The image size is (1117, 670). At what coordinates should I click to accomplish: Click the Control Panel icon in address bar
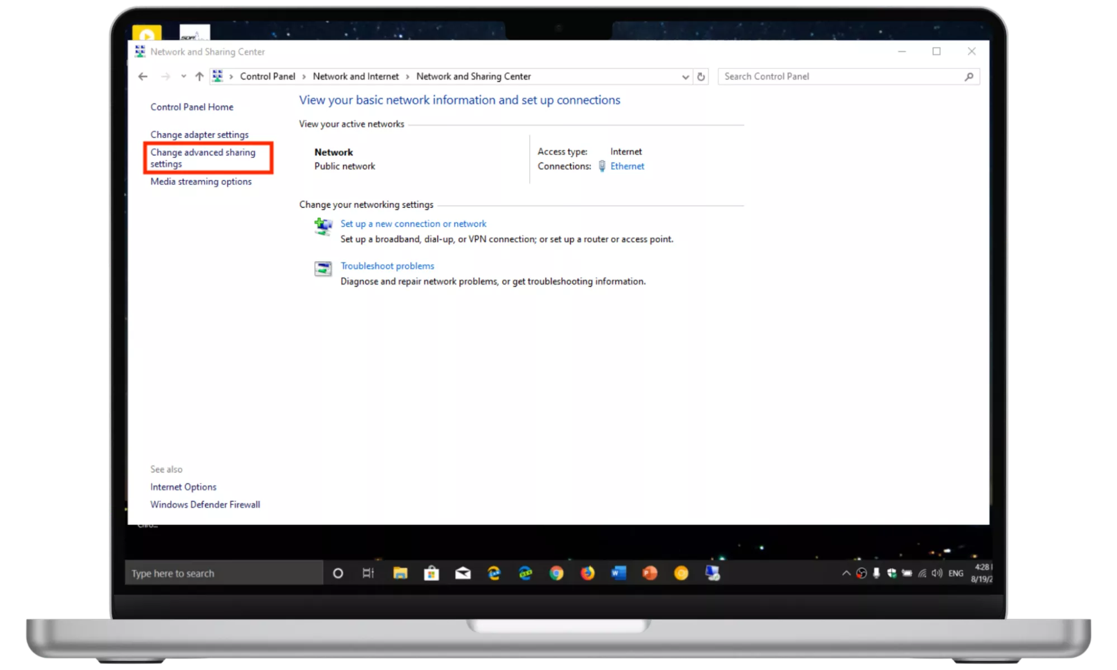[x=217, y=76]
